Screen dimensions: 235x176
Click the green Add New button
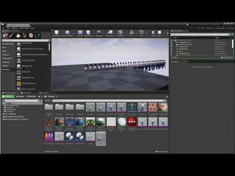click(x=8, y=96)
